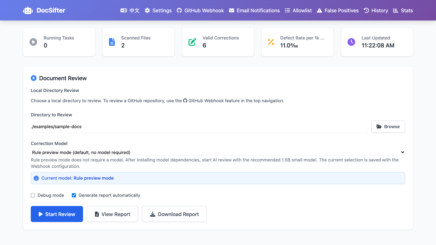Click the Last Updated purple clock icon
Viewport: 436px width, 245px height.
pyautogui.click(x=351, y=42)
